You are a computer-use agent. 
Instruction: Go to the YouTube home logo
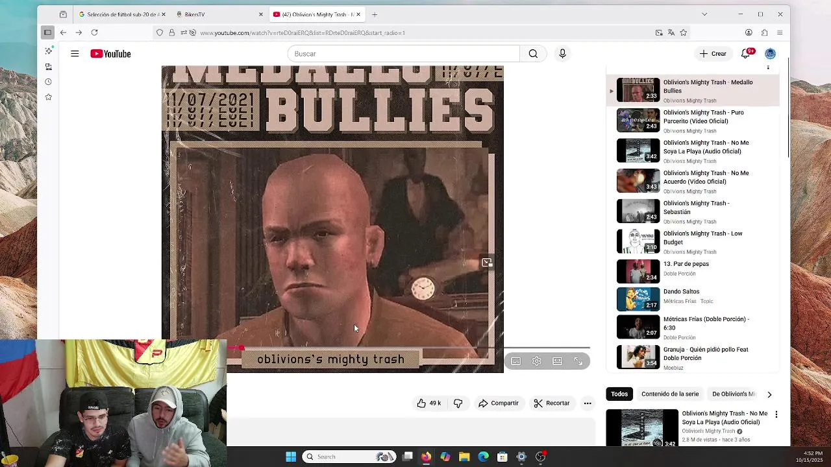110,54
